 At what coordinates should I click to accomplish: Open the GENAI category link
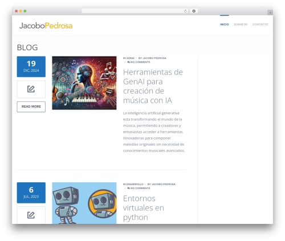pyautogui.click(x=131, y=58)
